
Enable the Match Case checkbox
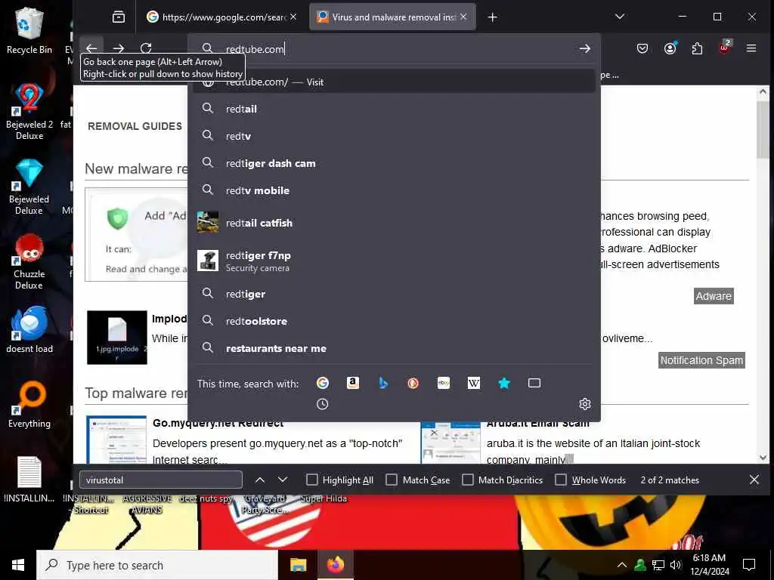click(392, 480)
